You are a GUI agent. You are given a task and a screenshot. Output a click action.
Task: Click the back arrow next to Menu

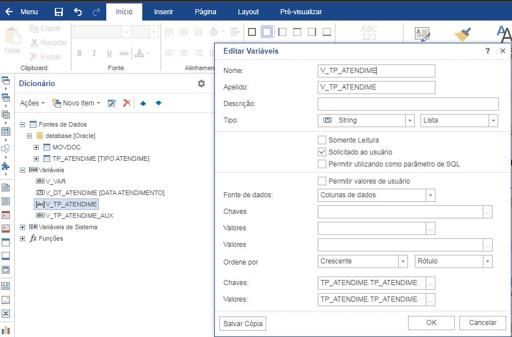[x=9, y=12]
